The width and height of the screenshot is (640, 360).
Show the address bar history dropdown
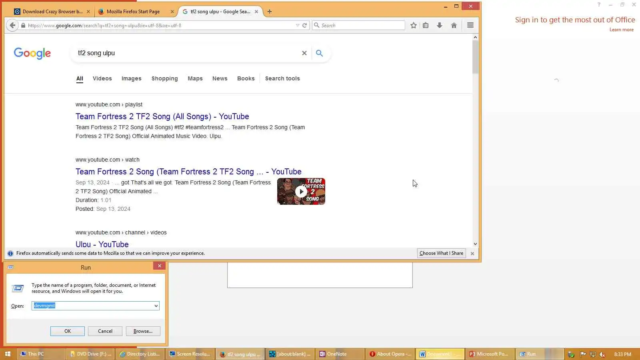click(x=298, y=25)
